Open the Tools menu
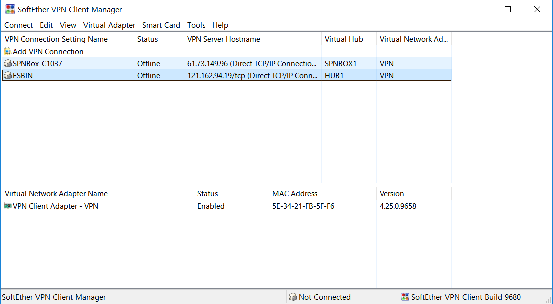Screen dimensions: 553x304 point(196,25)
